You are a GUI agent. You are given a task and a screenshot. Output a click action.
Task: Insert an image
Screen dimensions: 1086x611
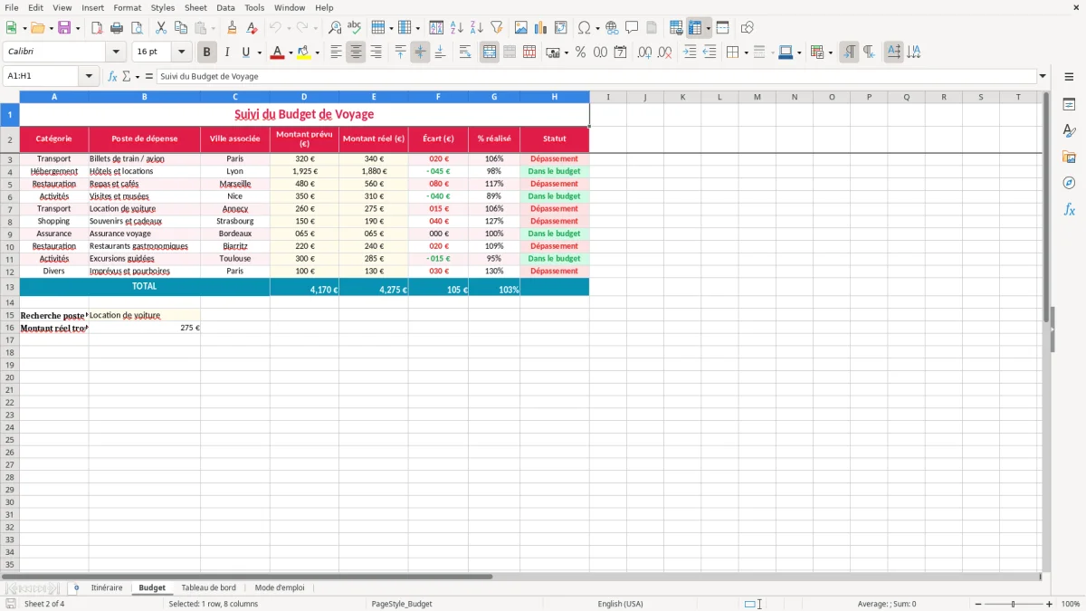tap(521, 28)
